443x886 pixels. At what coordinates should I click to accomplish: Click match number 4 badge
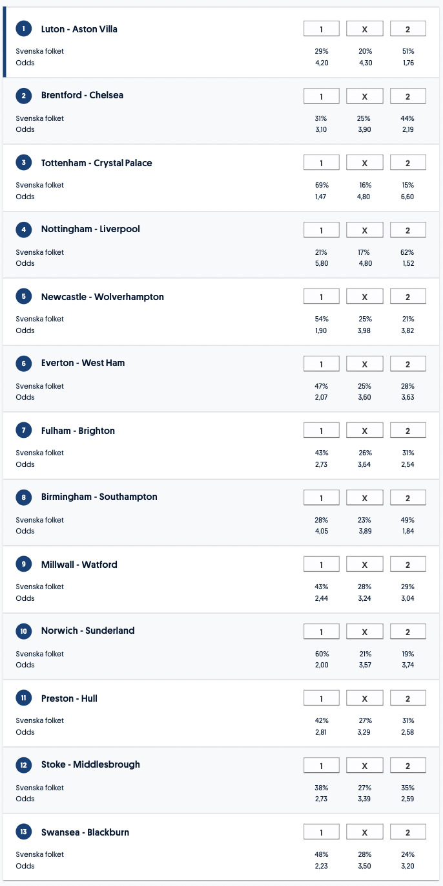tap(24, 230)
